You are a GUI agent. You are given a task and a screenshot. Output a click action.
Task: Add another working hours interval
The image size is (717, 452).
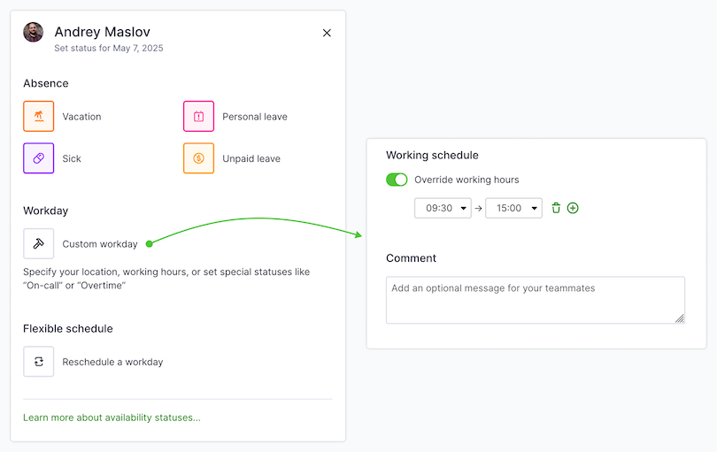point(573,208)
